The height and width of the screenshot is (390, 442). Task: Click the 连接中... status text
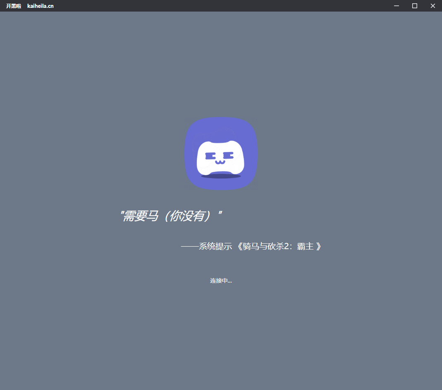(221, 281)
